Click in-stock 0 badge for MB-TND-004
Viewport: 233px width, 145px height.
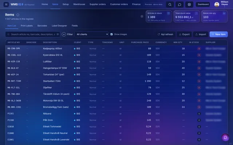(199, 94)
